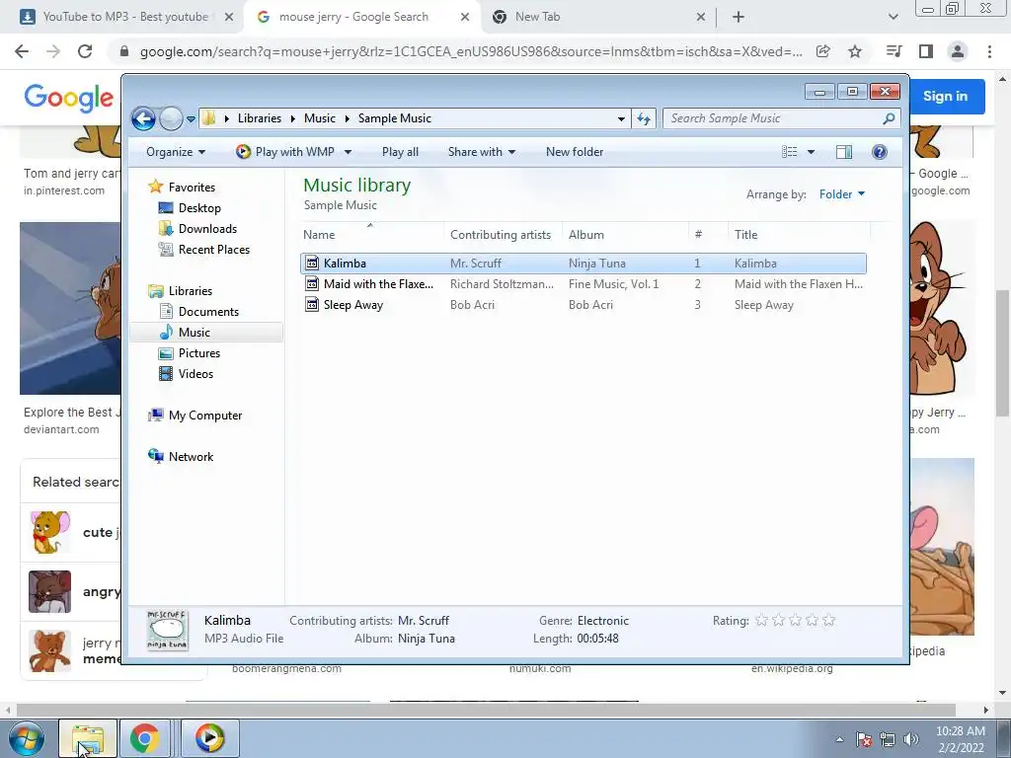
Task: Open recent locations arrow beside the Explorer nav buttons
Action: pos(191,119)
